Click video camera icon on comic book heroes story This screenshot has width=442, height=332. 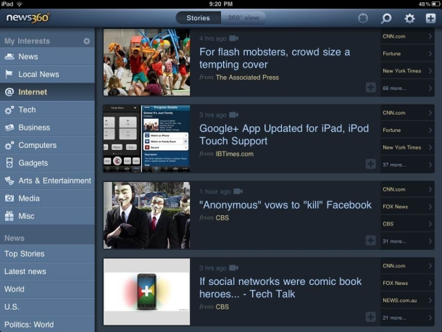(x=234, y=267)
